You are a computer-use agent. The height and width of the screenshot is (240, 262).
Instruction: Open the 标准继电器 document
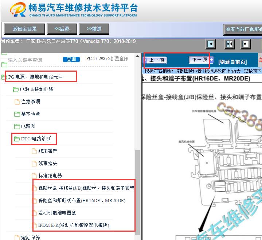click(x=50, y=176)
